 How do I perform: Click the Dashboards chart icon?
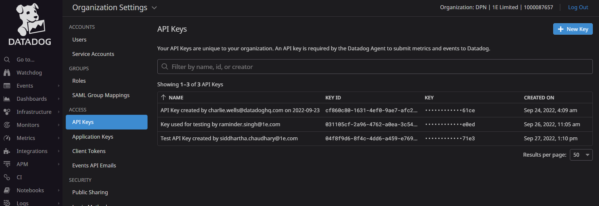[x=7, y=99]
